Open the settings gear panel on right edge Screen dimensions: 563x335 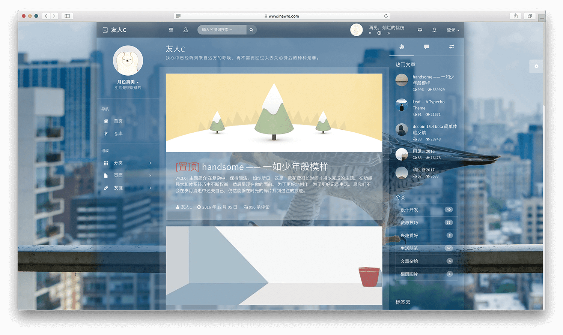(536, 66)
